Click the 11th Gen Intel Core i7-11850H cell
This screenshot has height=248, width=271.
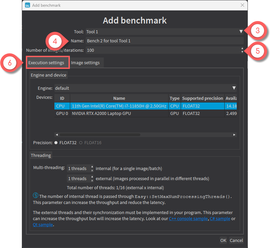tap(119, 106)
